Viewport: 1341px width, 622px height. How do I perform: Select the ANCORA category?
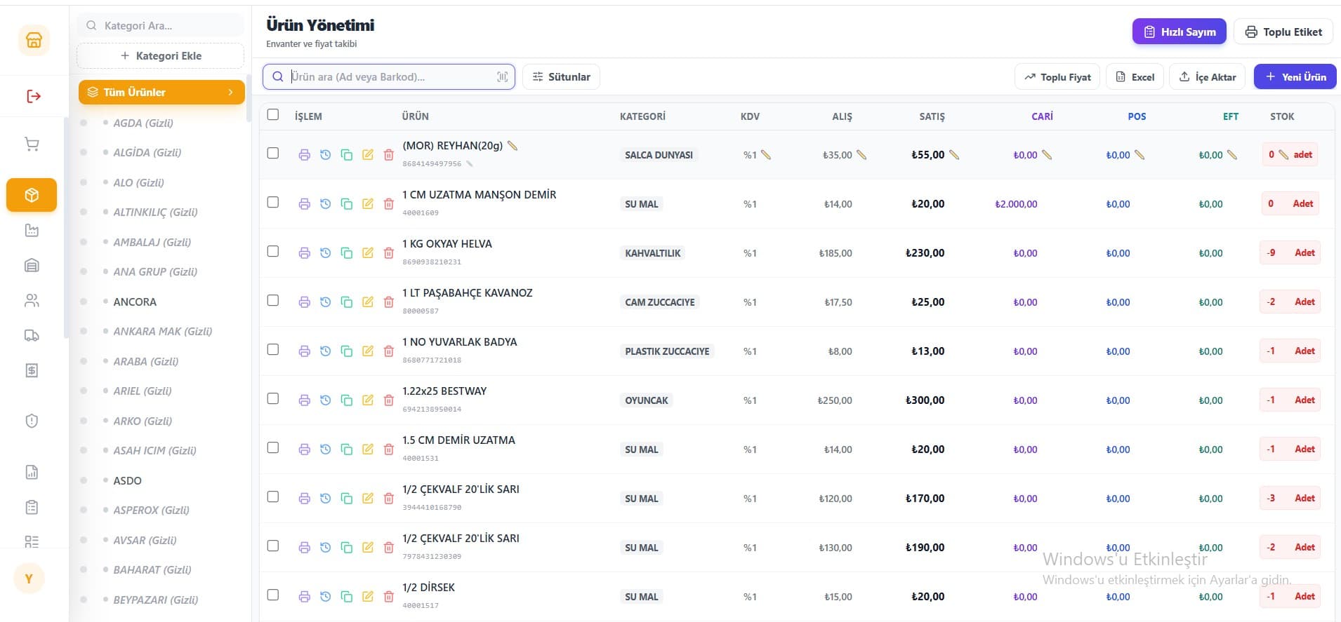tap(135, 302)
